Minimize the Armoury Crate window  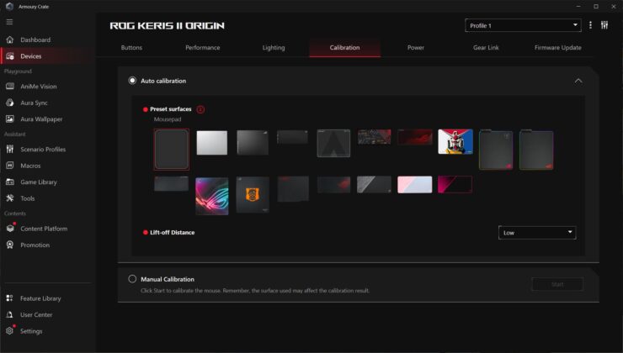[x=578, y=7]
